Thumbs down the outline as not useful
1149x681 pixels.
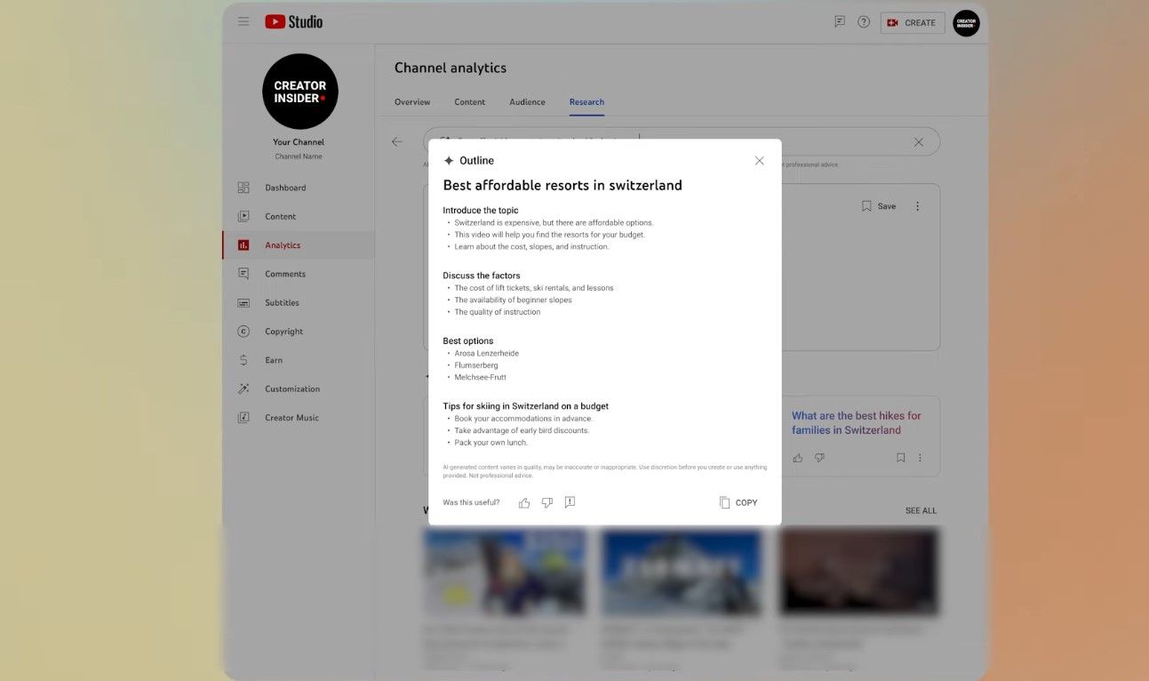coord(547,502)
